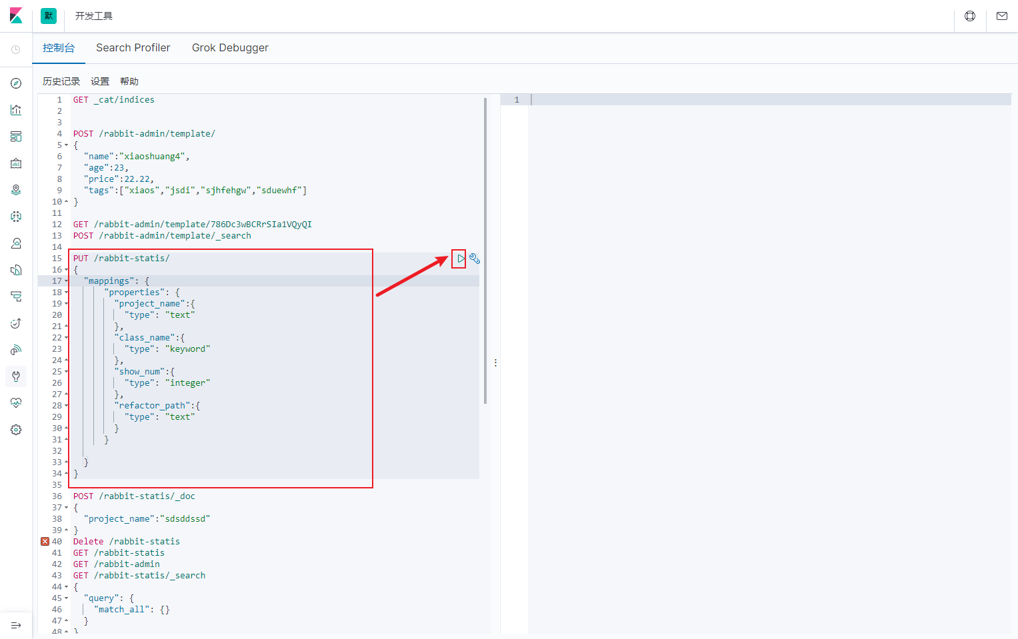Open the Discover compass icon in sidebar
The image size is (1018, 639).
[x=15, y=83]
